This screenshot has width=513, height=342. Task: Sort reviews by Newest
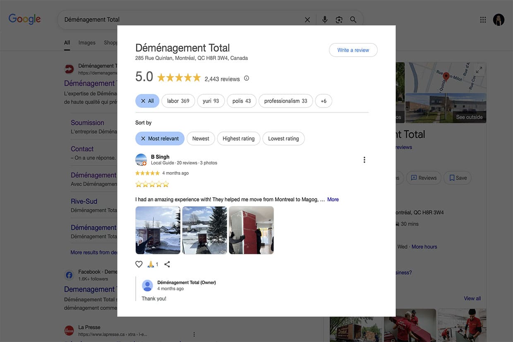coord(201,139)
